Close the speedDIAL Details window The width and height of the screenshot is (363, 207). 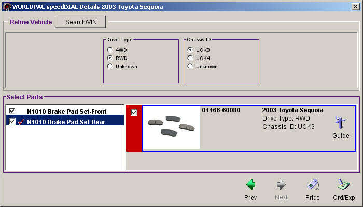[x=355, y=6]
